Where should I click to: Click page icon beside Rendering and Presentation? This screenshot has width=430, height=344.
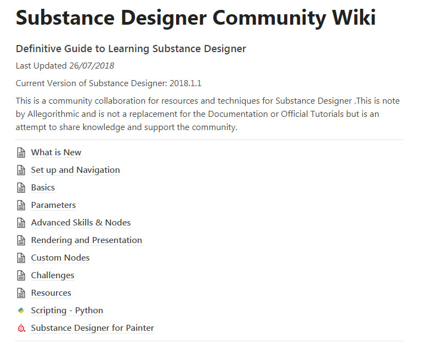(21, 240)
